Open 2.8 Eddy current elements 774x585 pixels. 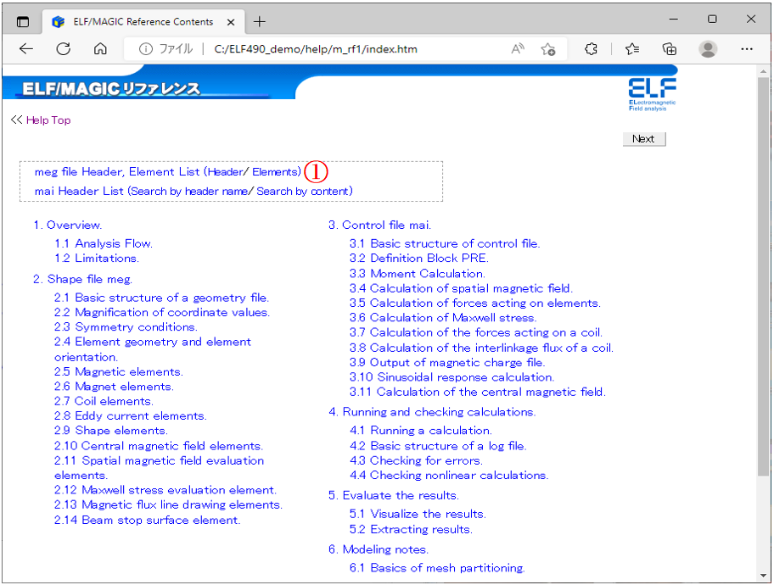coord(131,415)
